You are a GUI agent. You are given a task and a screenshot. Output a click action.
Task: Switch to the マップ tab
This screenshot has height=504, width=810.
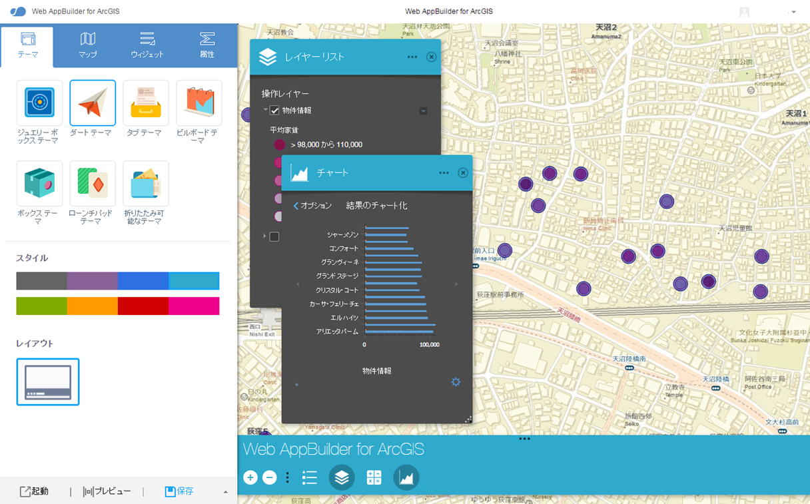click(87, 45)
